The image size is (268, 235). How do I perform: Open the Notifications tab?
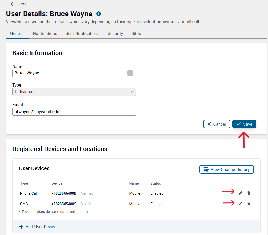(x=45, y=33)
